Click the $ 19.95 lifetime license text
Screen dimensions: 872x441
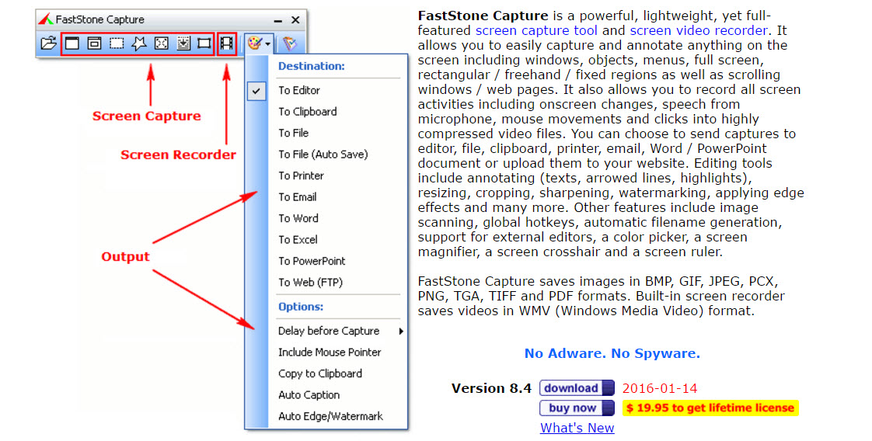point(710,408)
